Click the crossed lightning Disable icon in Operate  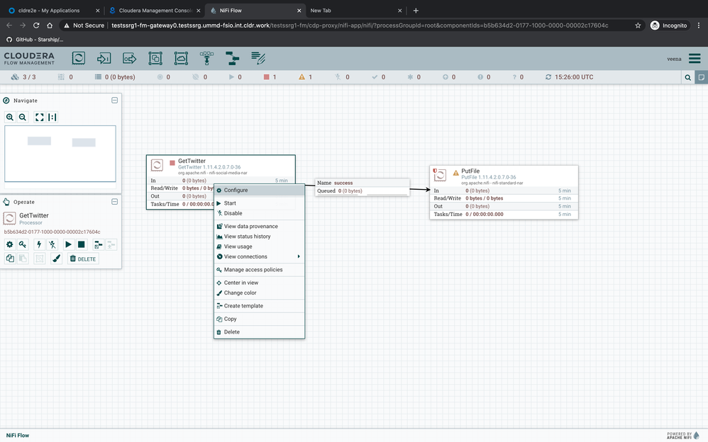click(x=52, y=244)
